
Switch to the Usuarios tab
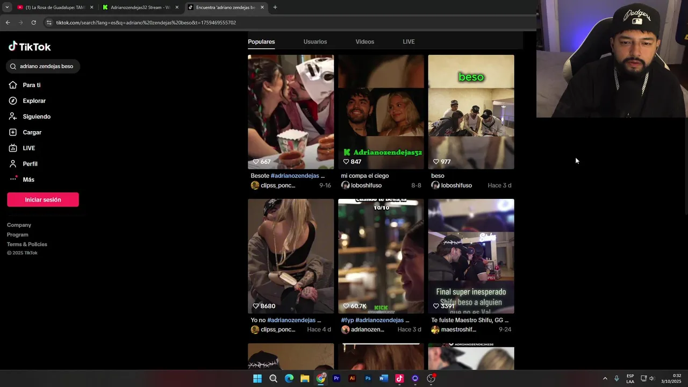[315, 41]
